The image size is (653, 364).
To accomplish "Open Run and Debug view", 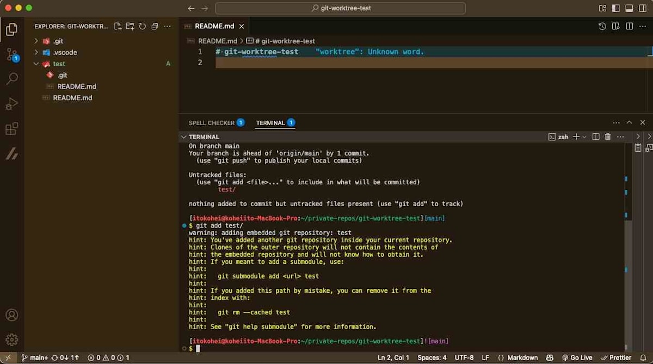I will 11,104.
